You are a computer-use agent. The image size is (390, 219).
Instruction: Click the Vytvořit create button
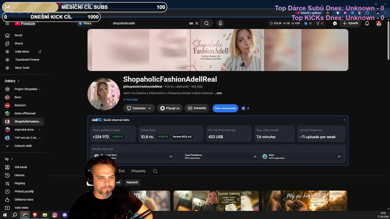351,23
